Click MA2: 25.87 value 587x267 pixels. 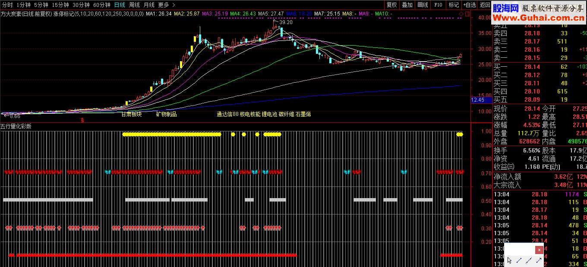click(x=187, y=14)
